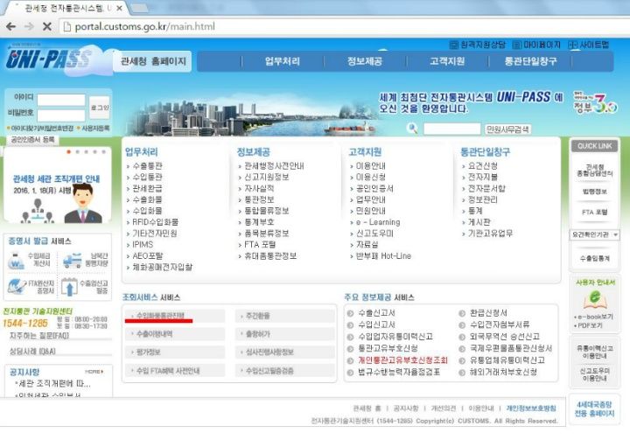630x440 pixels.
Task: Select the first orange banner carousel dot
Action: pyautogui.click(x=69, y=152)
